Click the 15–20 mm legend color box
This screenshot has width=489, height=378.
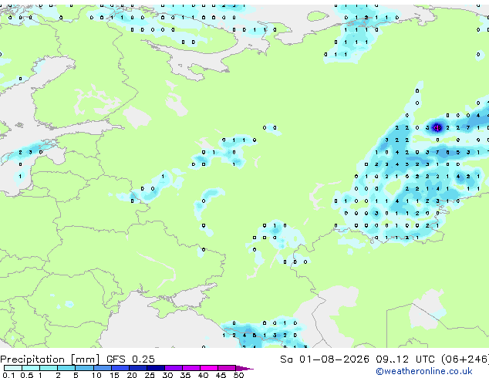120,368
